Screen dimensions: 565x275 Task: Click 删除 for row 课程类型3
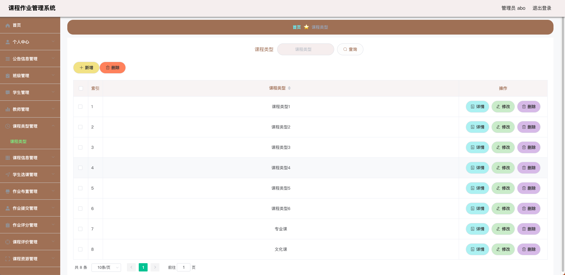529,147
